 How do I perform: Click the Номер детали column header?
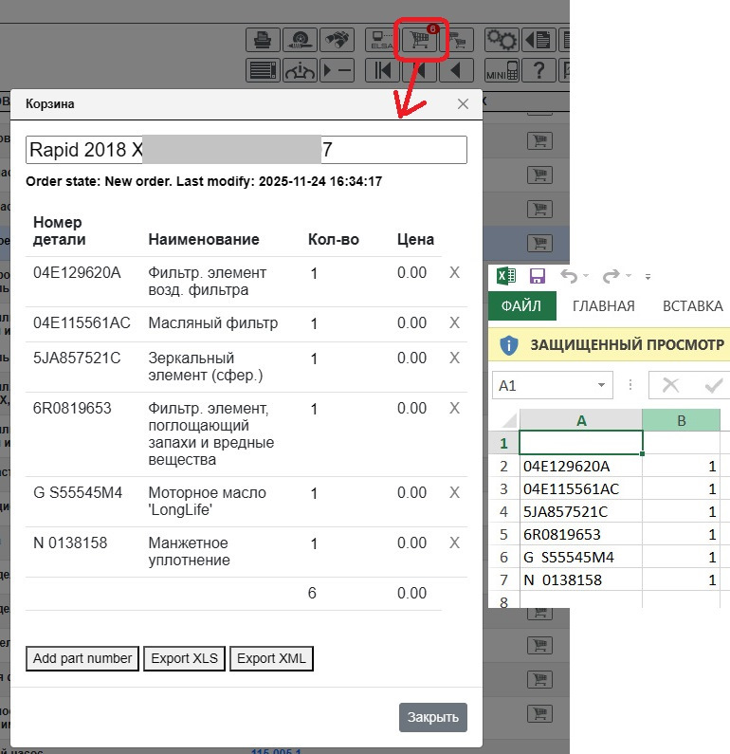click(59, 230)
